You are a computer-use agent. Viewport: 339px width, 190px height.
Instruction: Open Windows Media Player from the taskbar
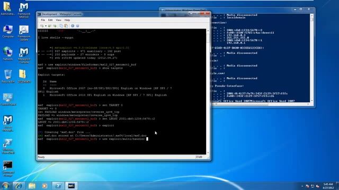[x=44, y=186]
